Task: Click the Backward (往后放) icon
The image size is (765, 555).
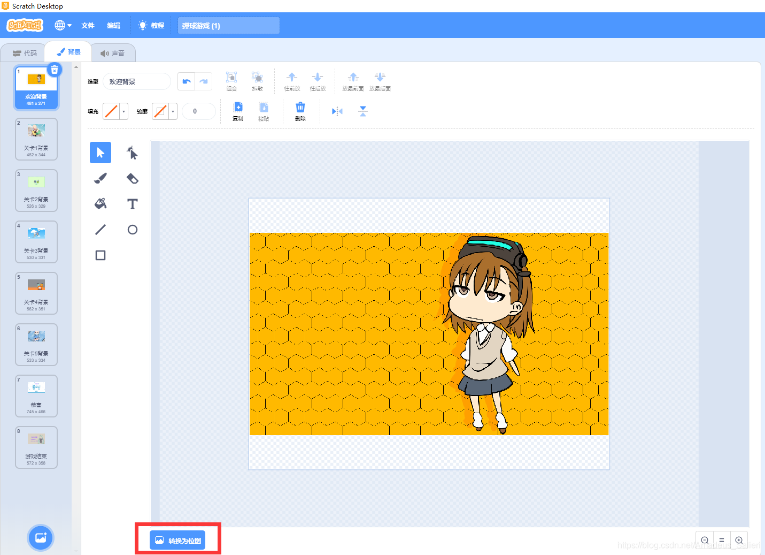Action: (318, 81)
